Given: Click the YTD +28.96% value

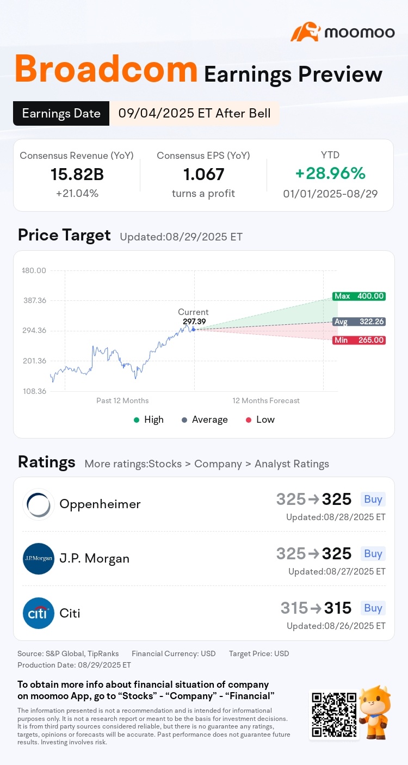Looking at the screenshot, I should [x=330, y=174].
